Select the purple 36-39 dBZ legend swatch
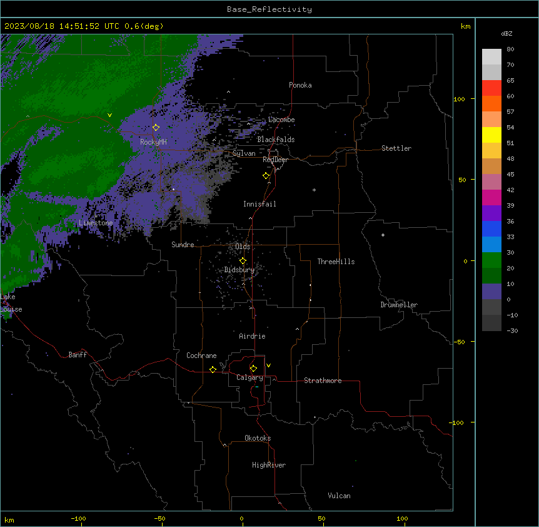The height and width of the screenshot is (527, 539). 491,213
